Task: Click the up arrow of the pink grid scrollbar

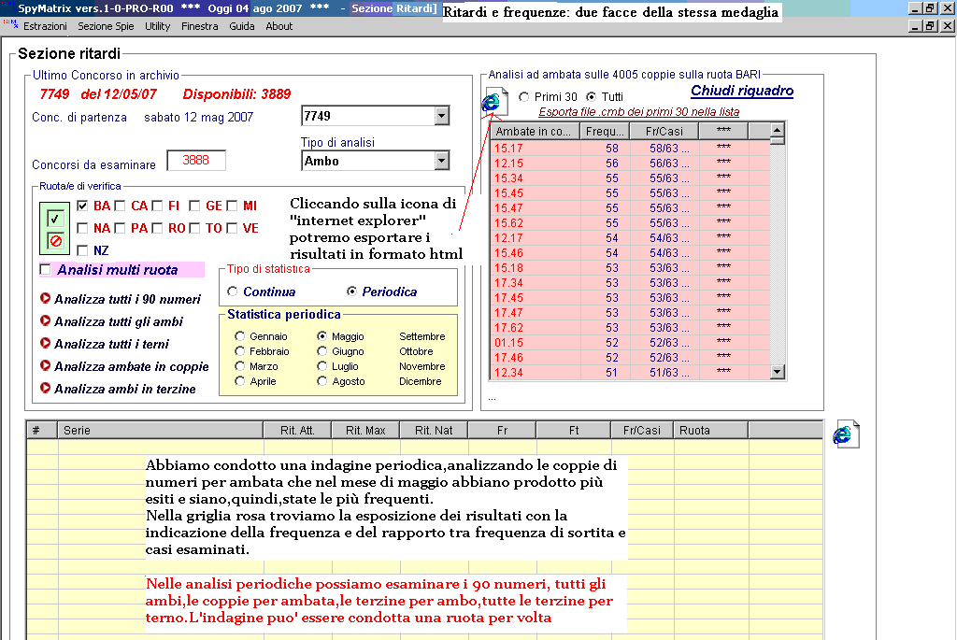Action: tap(777, 129)
